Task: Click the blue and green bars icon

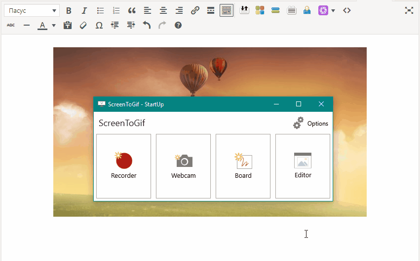Action: pyautogui.click(x=275, y=10)
